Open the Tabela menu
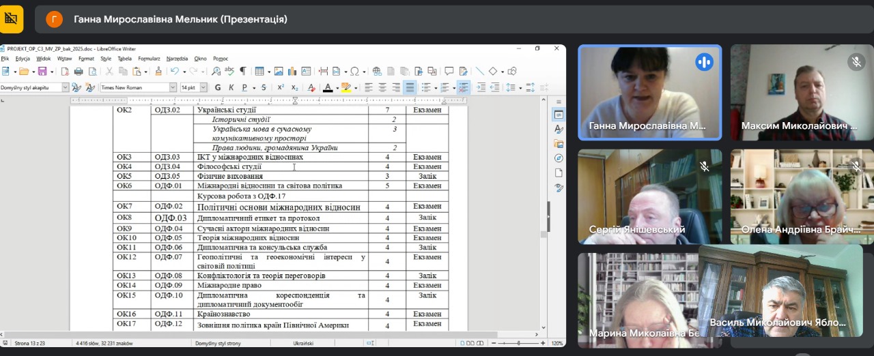Image resolution: width=874 pixels, height=356 pixels. point(124,59)
